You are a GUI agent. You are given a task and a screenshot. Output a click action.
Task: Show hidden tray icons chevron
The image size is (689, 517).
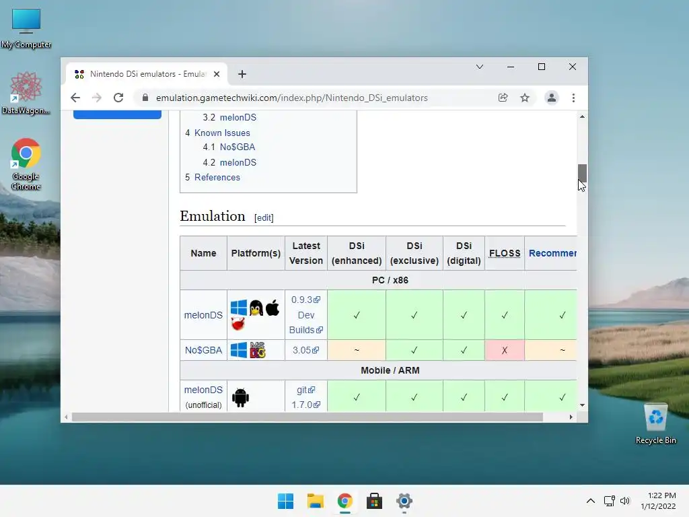[x=591, y=501]
